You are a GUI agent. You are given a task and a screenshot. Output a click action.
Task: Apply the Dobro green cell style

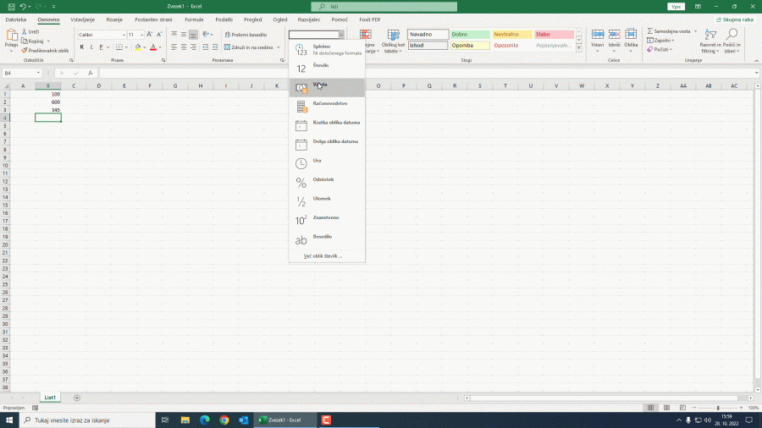click(469, 35)
